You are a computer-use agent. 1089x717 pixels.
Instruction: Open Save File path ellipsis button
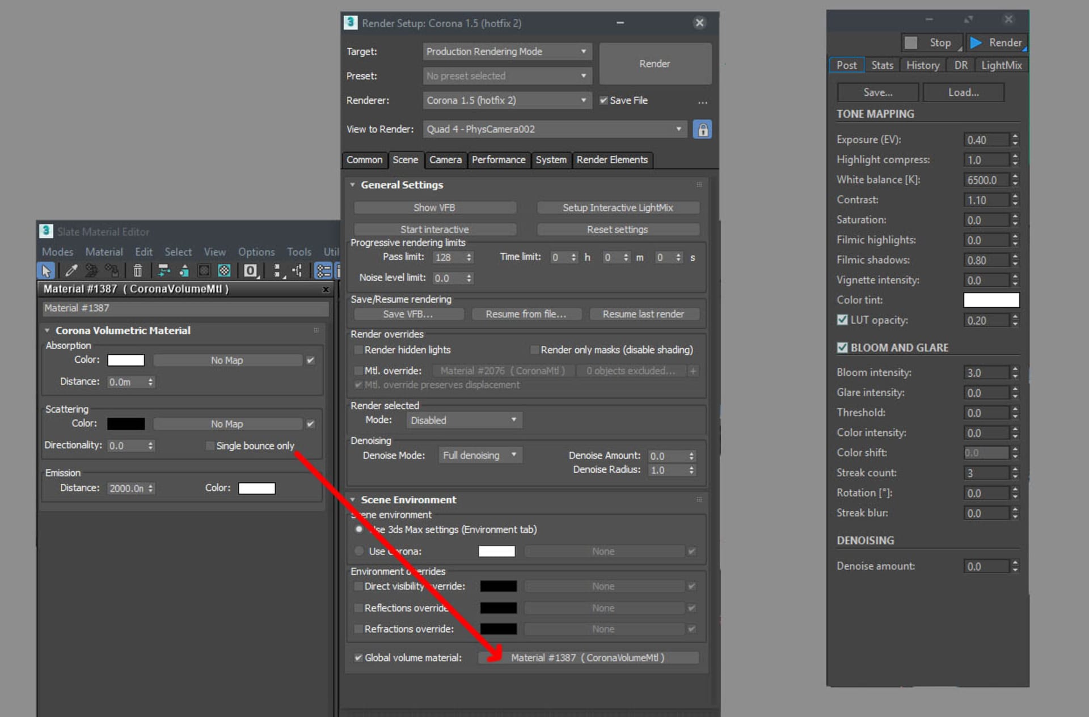coord(703,102)
